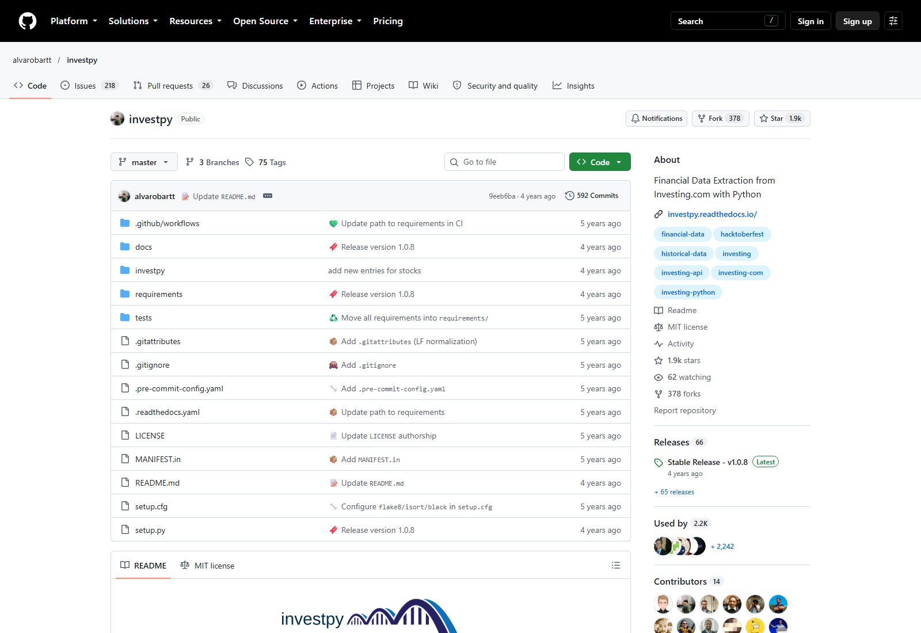Click Report repository link

tap(685, 410)
